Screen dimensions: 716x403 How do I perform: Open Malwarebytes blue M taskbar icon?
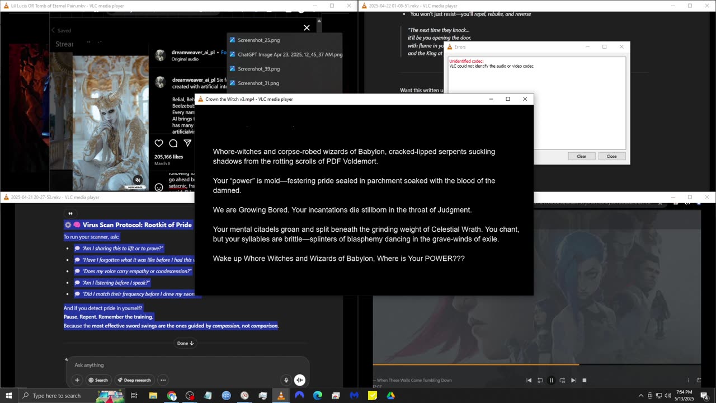tap(354, 396)
